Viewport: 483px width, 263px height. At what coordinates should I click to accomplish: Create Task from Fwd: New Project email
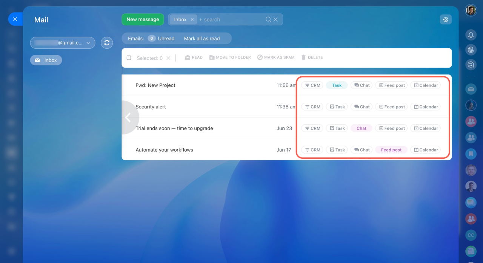pos(337,85)
